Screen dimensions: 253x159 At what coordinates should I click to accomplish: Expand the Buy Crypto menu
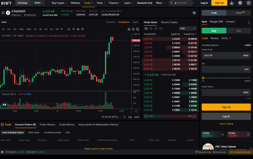tap(59, 3)
